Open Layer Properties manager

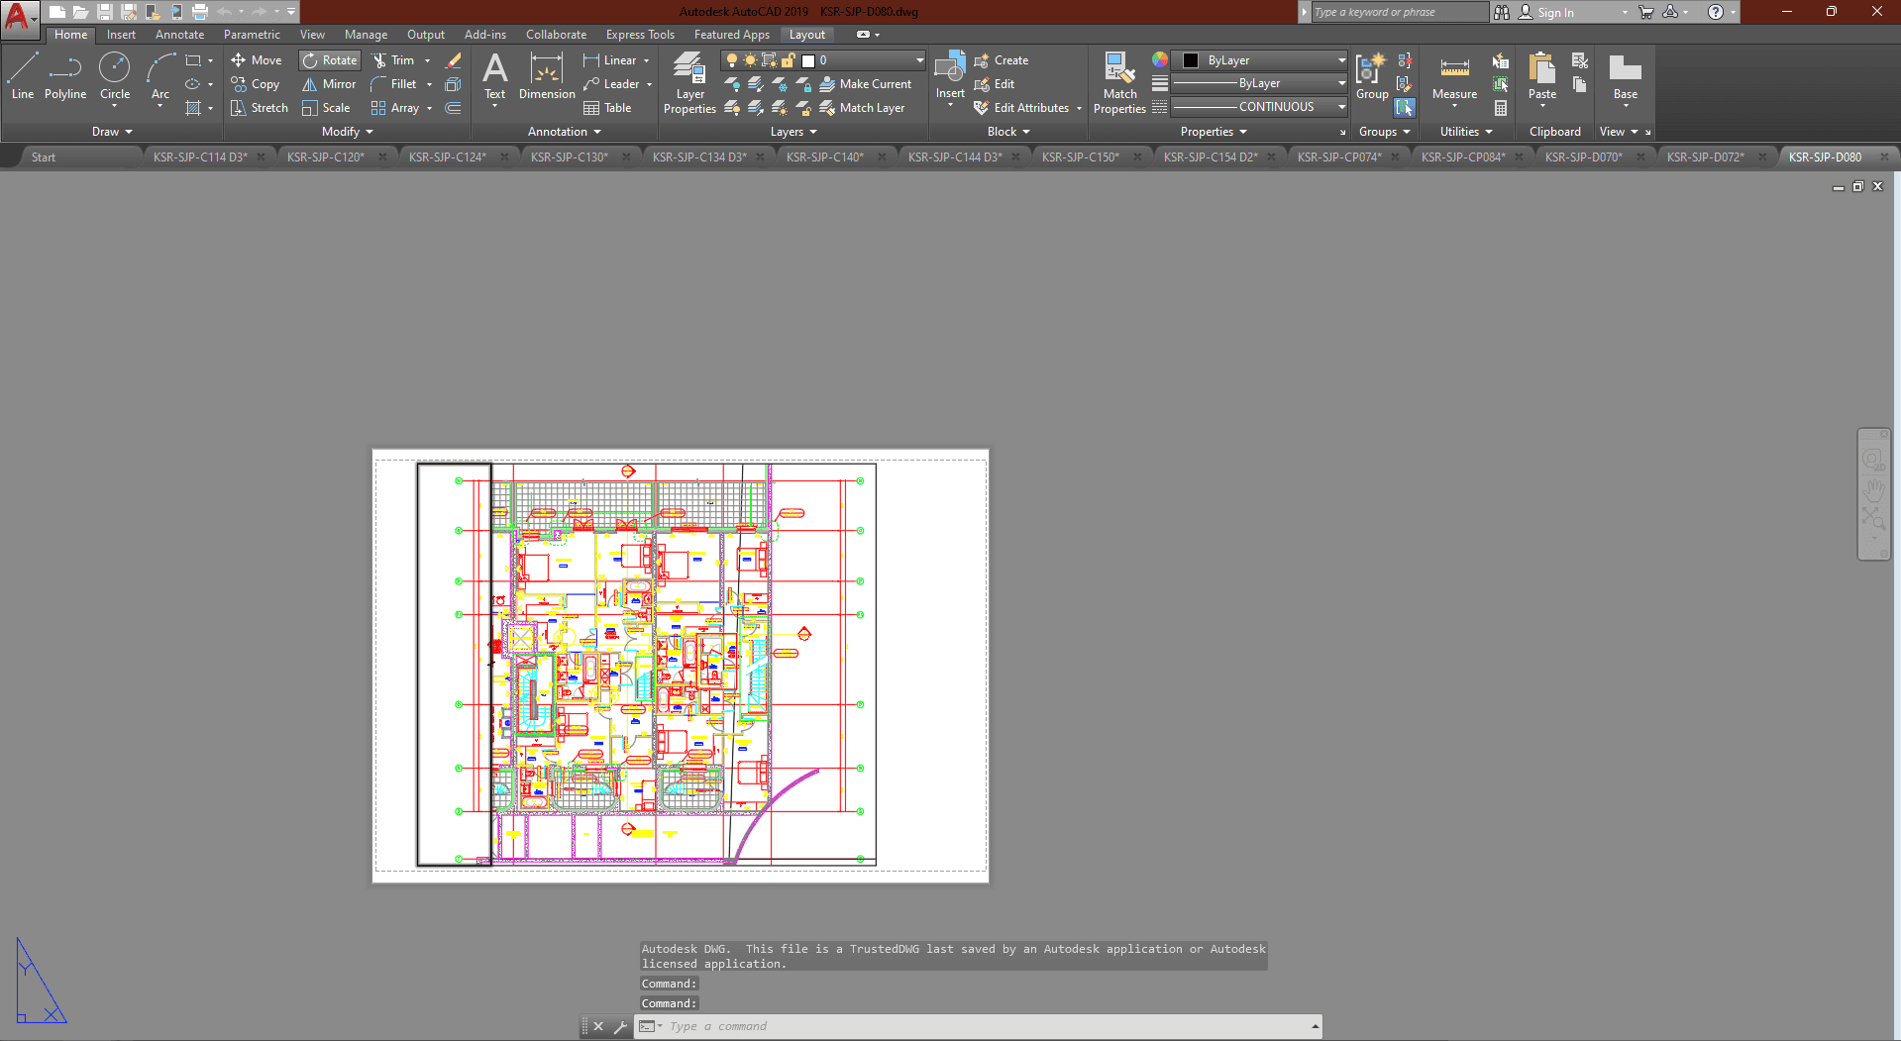pos(689,81)
